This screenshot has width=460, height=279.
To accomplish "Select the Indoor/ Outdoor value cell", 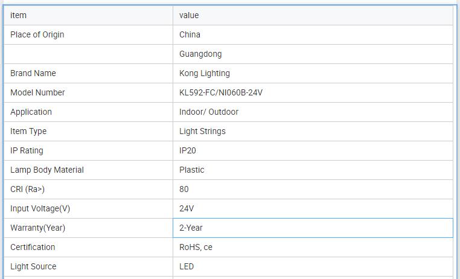I will pyautogui.click(x=209, y=112).
